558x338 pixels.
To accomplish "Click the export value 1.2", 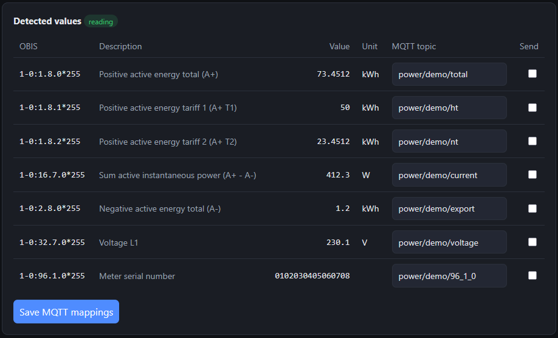I will (342, 209).
